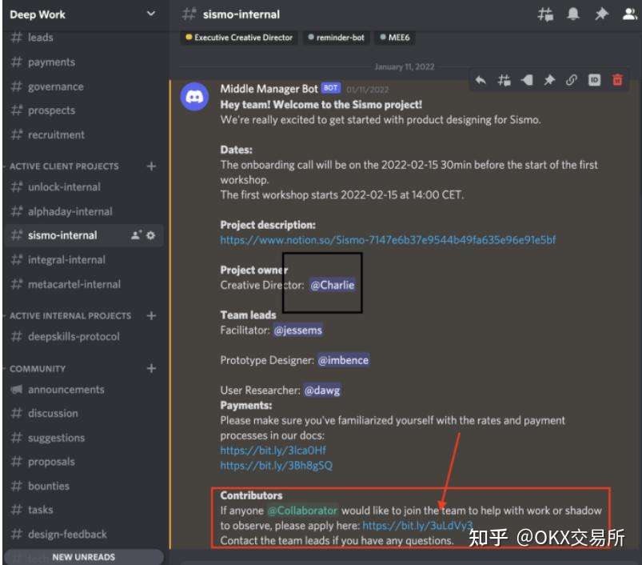Viewport: 642px width, 565px height.
Task: Click the @Collaborator role mention
Action: point(302,511)
